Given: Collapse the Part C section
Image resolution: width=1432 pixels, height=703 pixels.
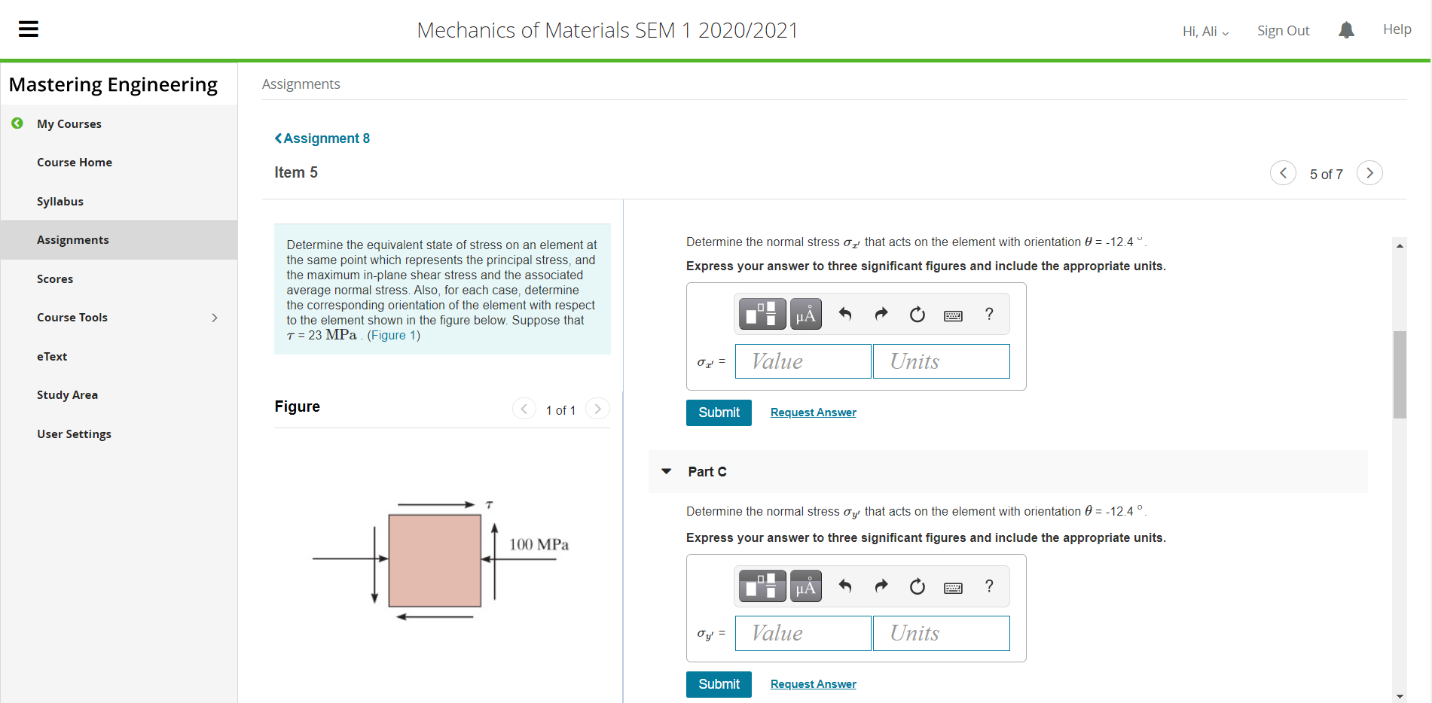Looking at the screenshot, I should tap(666, 471).
